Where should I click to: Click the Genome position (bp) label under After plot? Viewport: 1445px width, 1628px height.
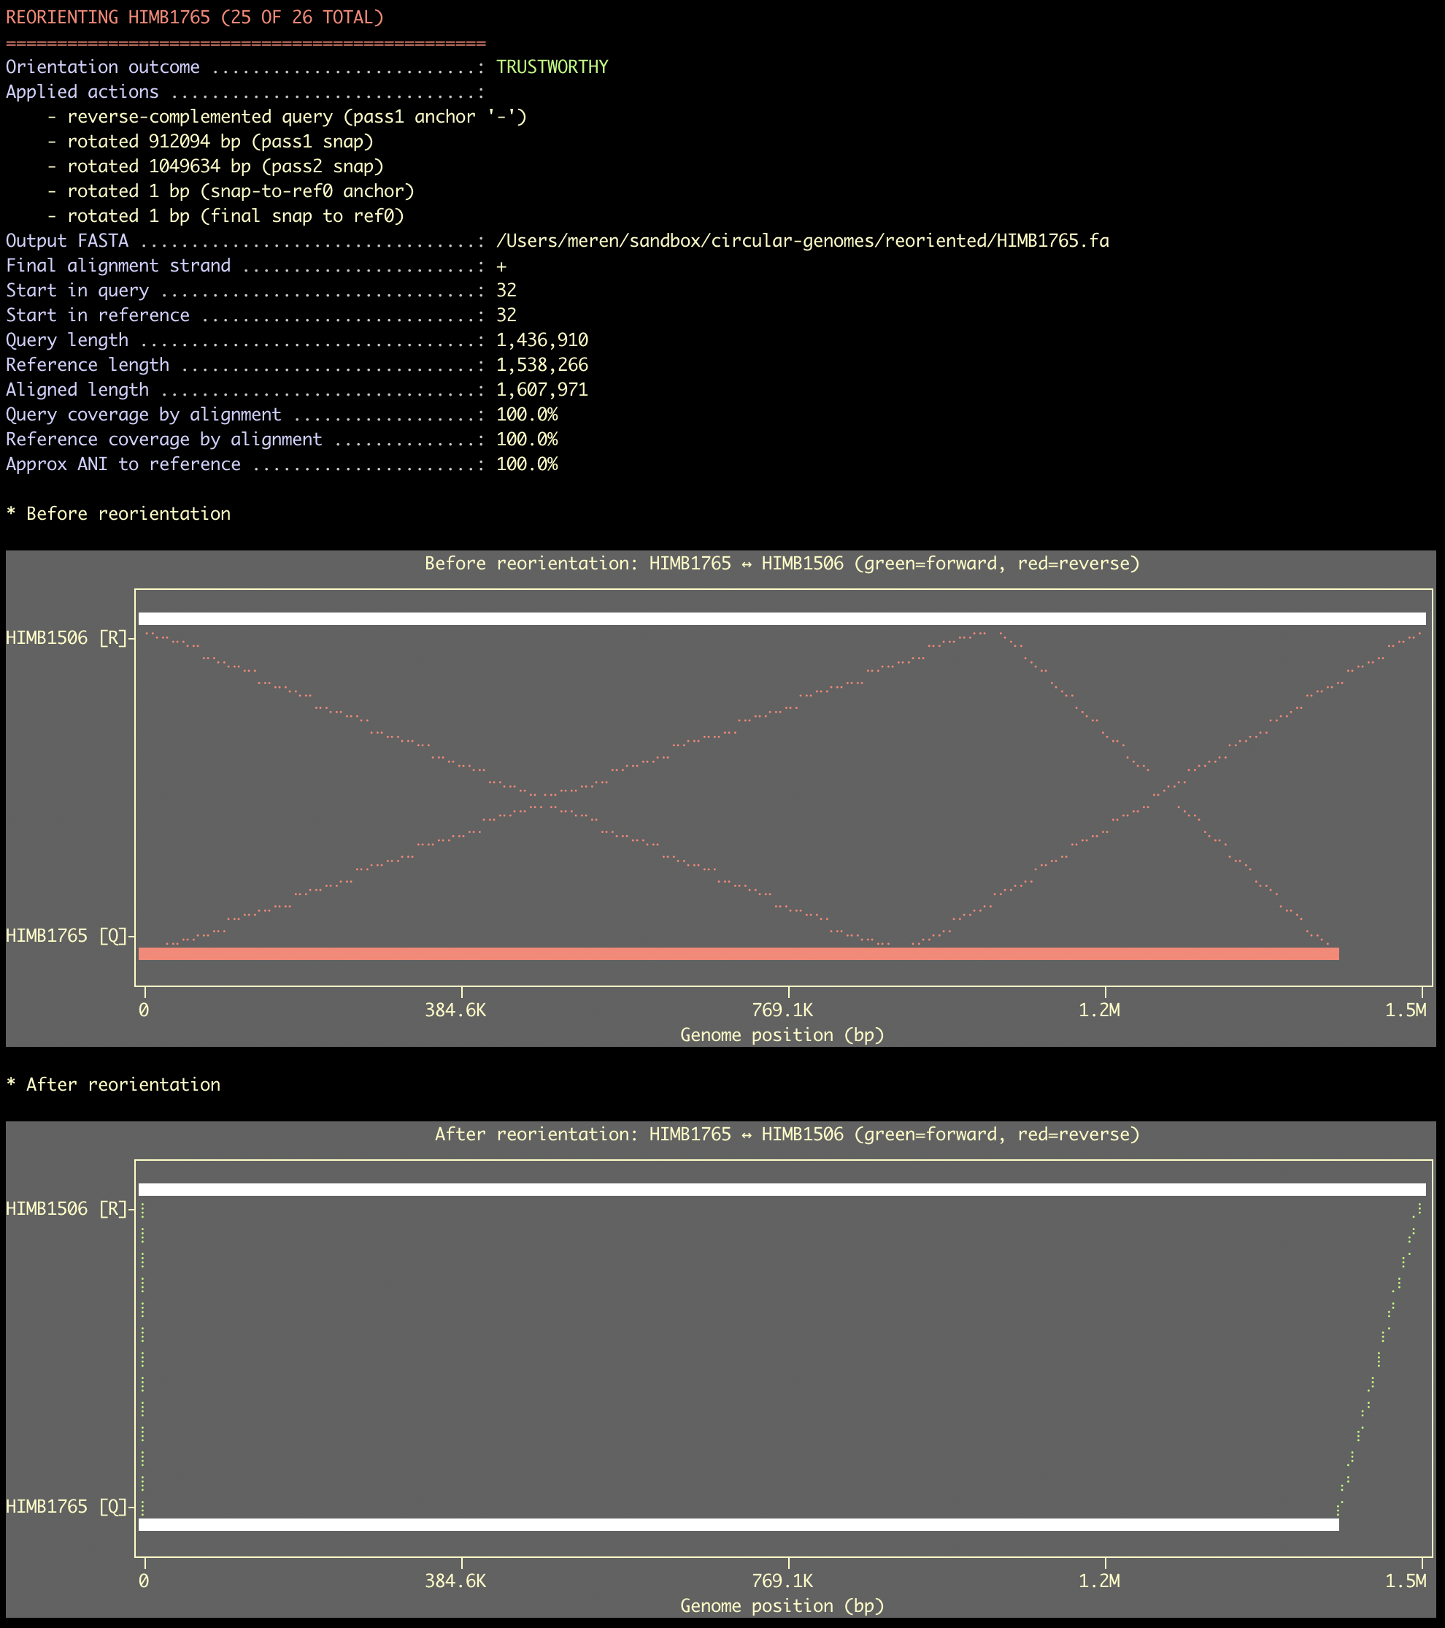782,1605
